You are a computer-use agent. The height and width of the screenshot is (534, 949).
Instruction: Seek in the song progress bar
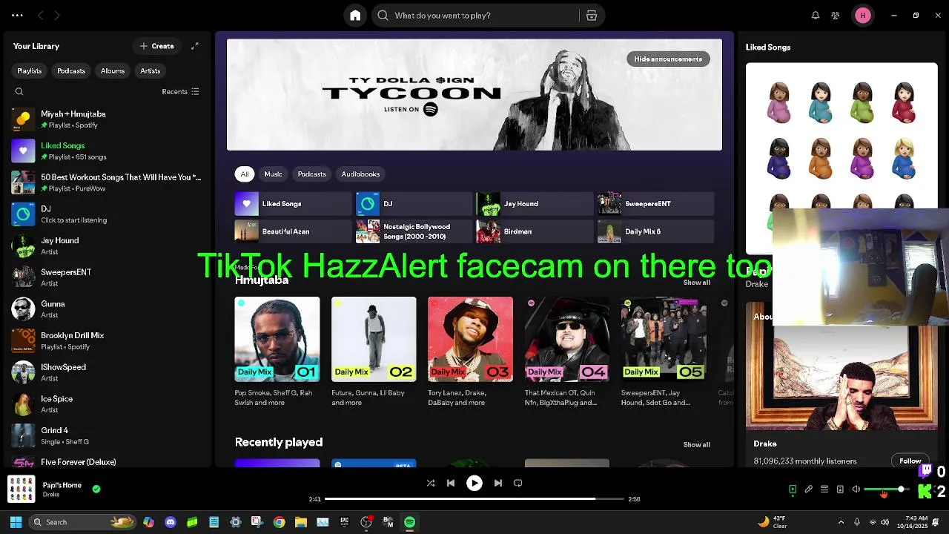[x=474, y=499]
